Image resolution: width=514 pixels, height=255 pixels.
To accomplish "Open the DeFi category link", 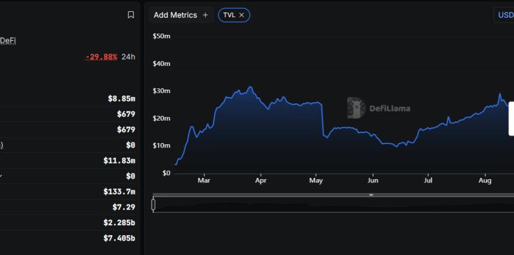I will click(x=8, y=41).
